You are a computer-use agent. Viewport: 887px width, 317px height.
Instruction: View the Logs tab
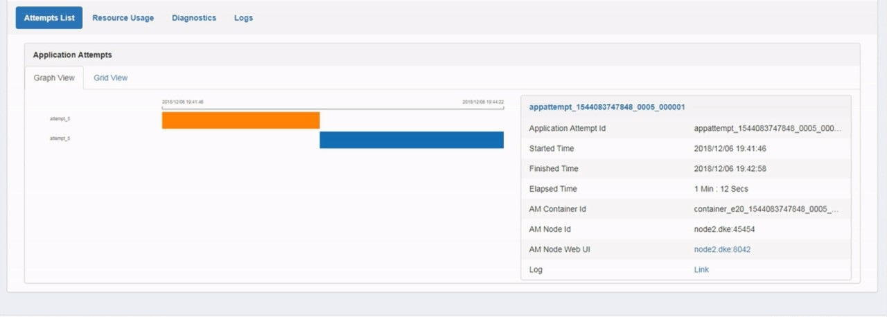click(x=243, y=18)
